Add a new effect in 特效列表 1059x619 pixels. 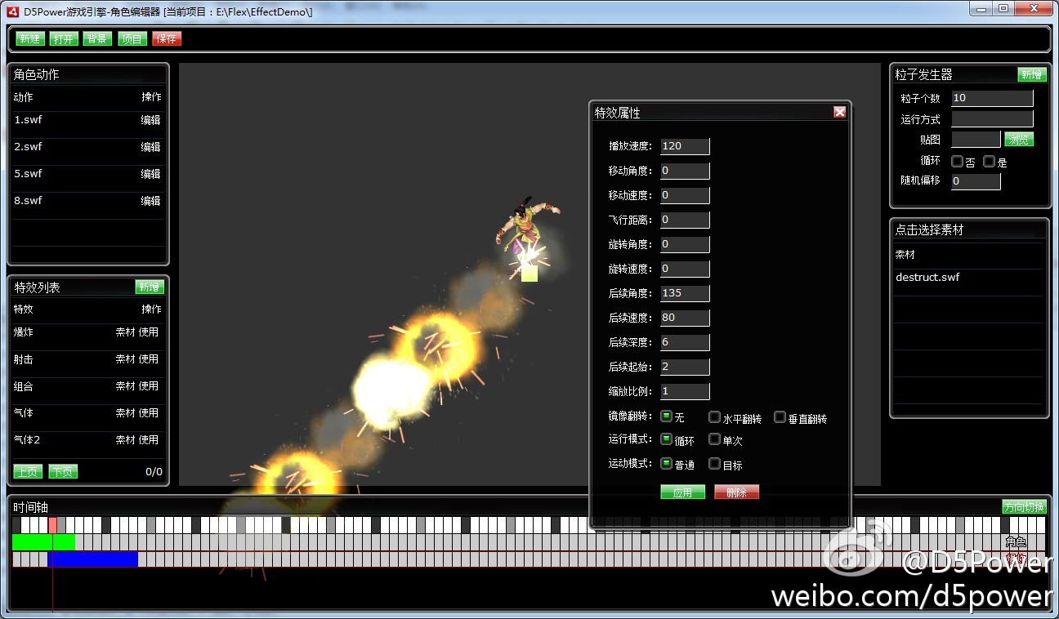click(x=150, y=287)
